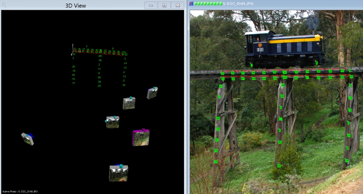
Task: Maximize the 3D View window
Action: pos(164,5)
